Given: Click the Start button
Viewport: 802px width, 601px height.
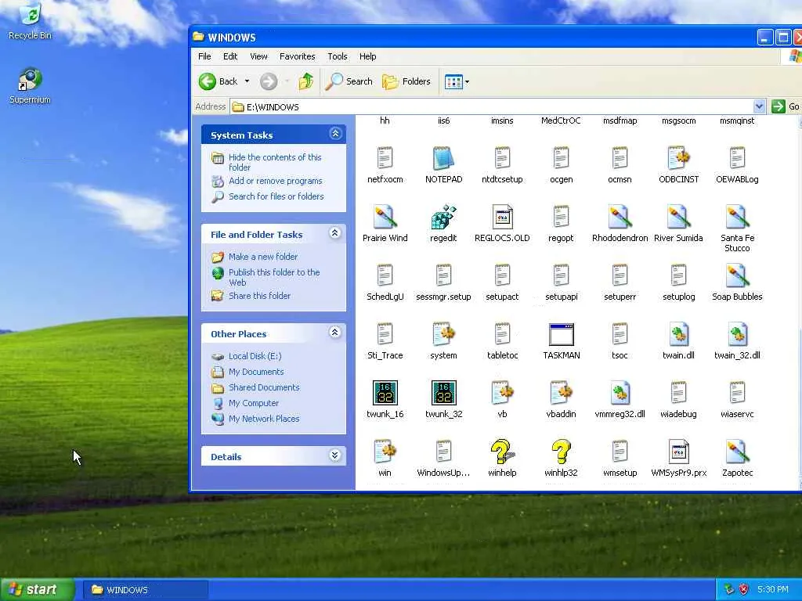Looking at the screenshot, I should pyautogui.click(x=37, y=590).
